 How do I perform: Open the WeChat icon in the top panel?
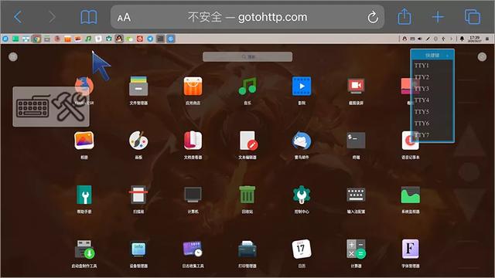(129, 39)
